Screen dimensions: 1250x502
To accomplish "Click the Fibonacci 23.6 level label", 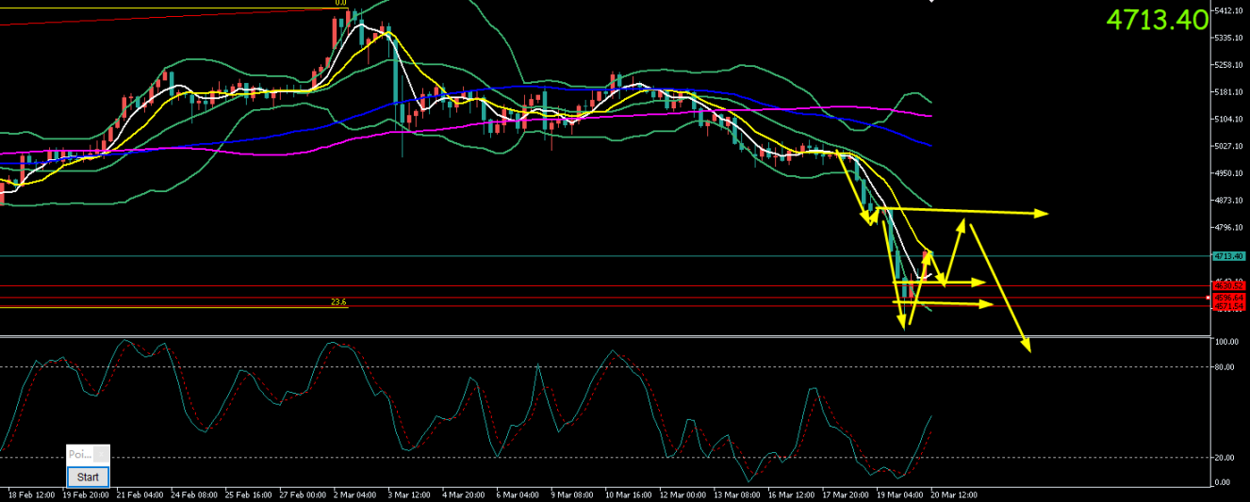I will tap(338, 302).
